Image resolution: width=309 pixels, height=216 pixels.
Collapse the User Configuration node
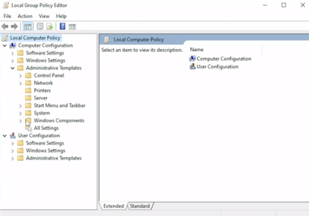tap(5, 136)
